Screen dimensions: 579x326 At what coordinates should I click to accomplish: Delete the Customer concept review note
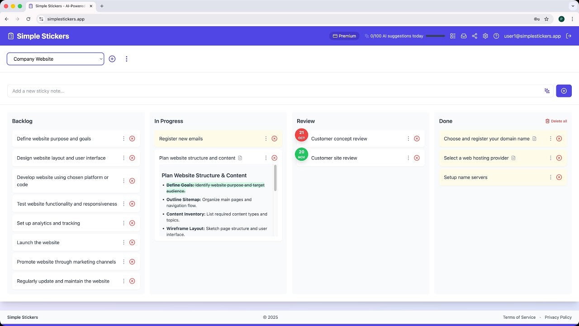point(417,139)
